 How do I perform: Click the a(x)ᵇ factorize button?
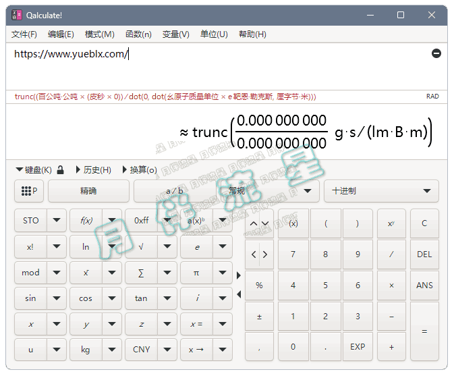point(196,221)
